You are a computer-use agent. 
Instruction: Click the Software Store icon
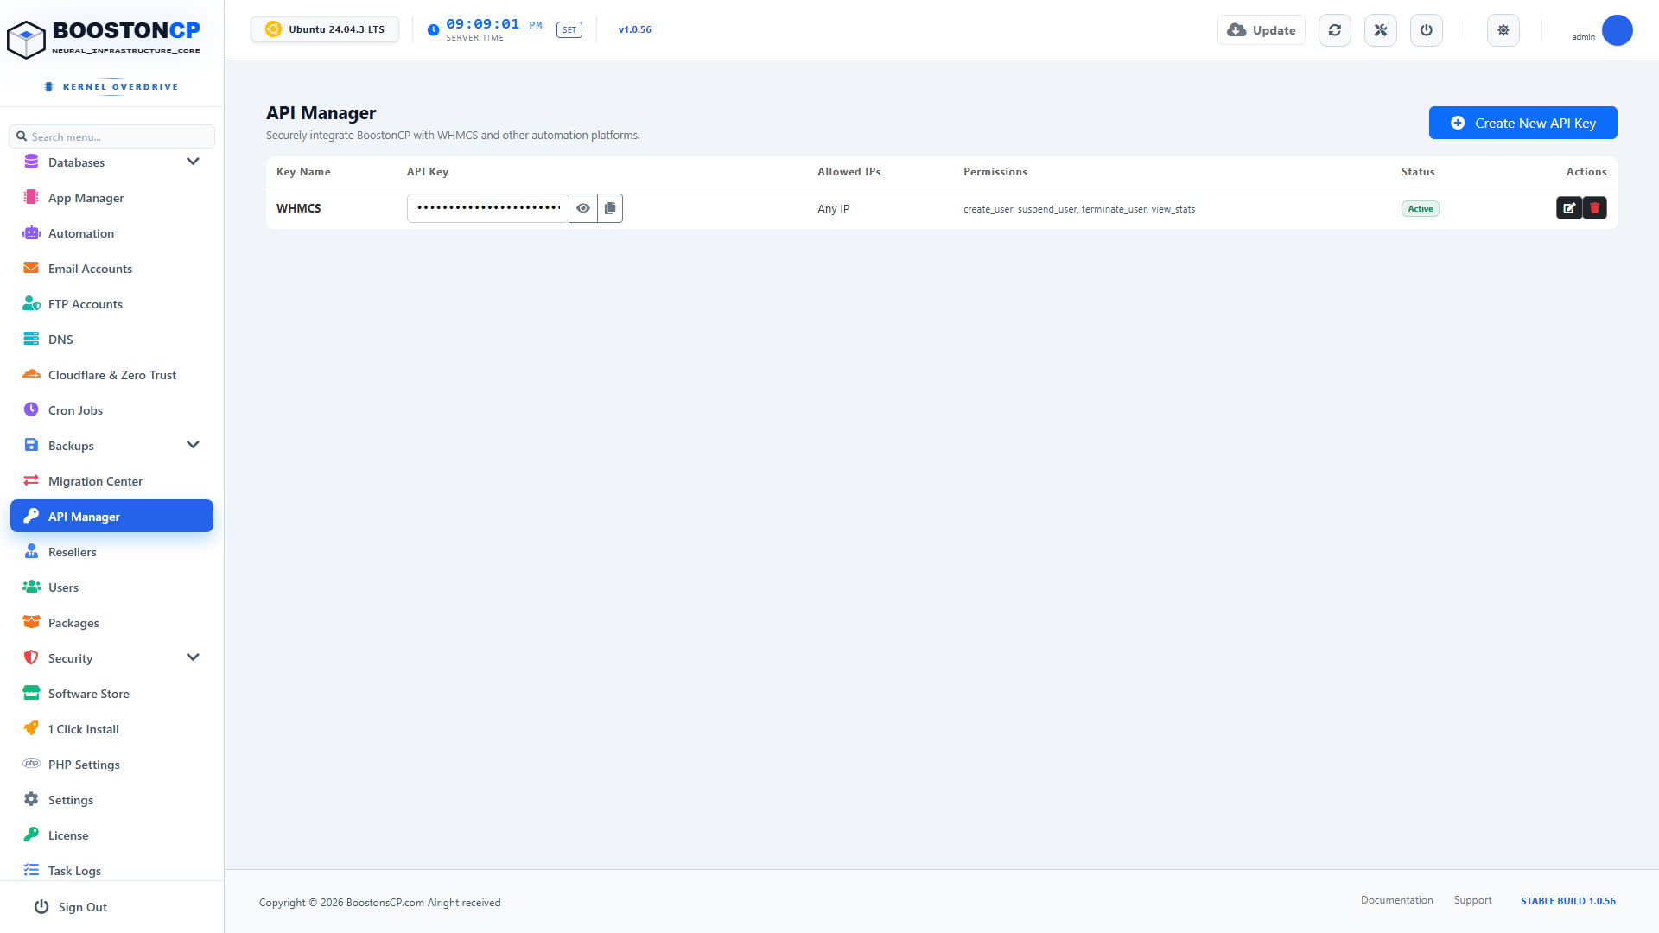pos(31,693)
